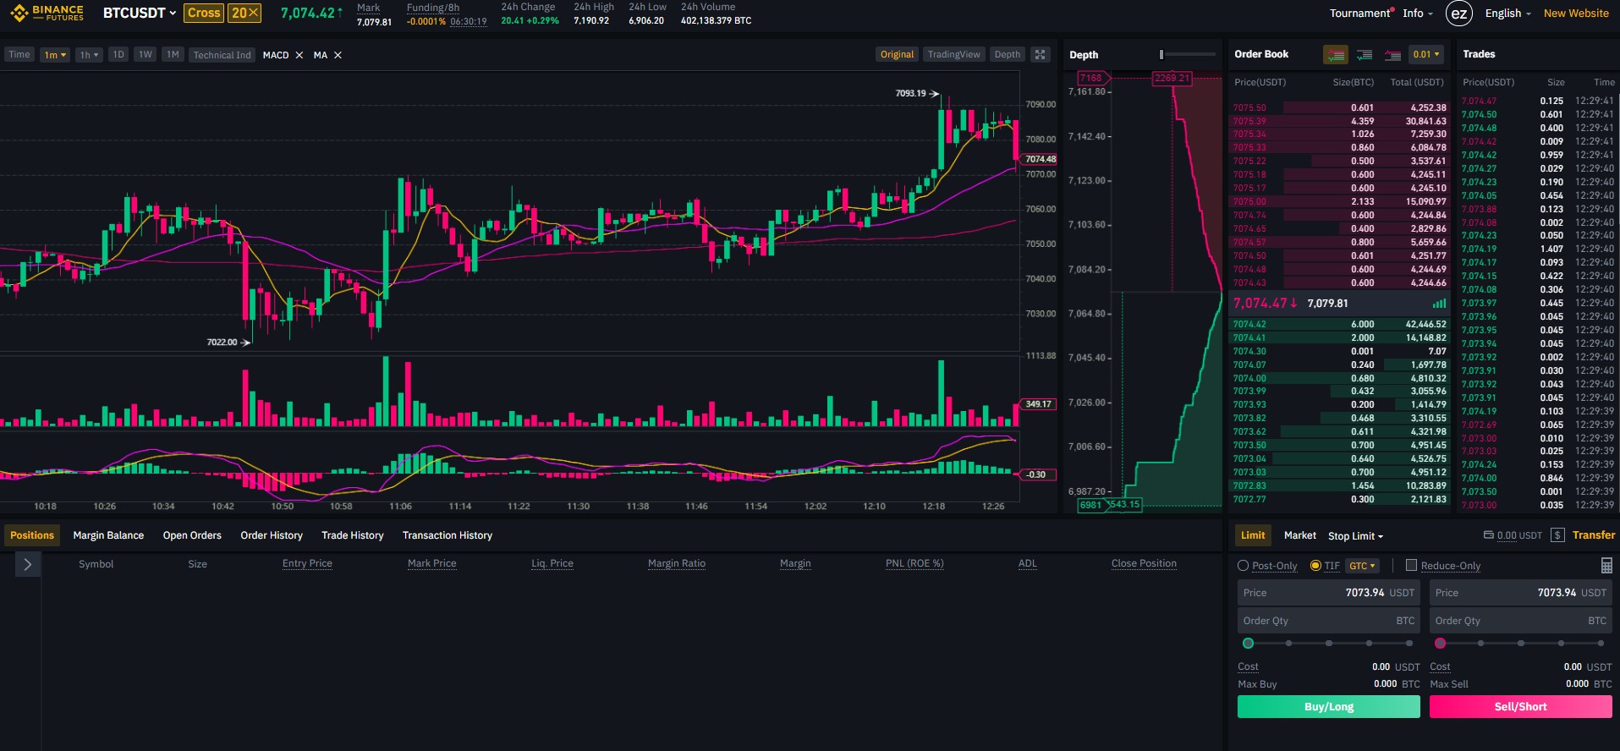The image size is (1620, 751).
Task: Click the Transfer link
Action: (1594, 535)
